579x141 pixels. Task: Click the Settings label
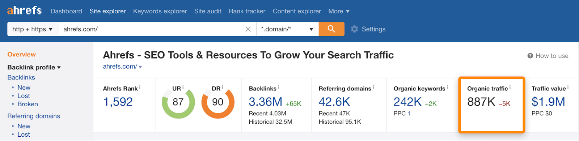pos(373,29)
